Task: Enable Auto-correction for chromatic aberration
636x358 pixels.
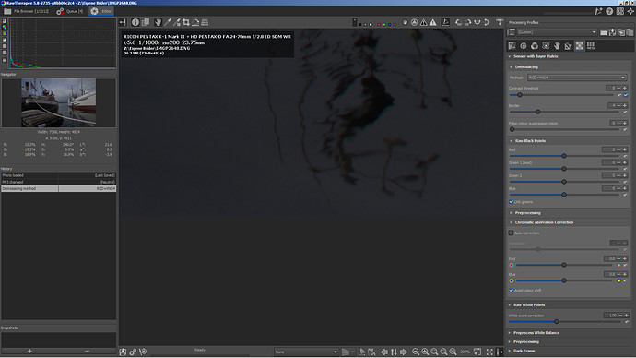Action: coord(511,233)
